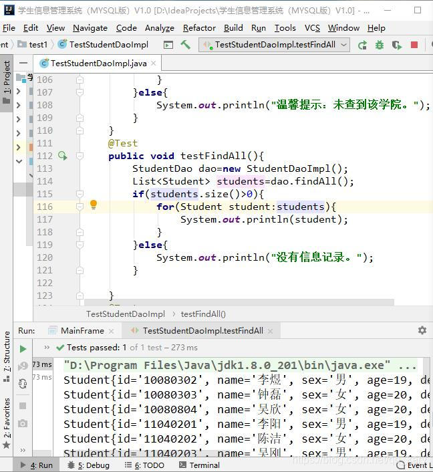This screenshot has height=472, width=433.
Task: Click test1 folder in navigation breadcrumb
Action: tap(33, 45)
